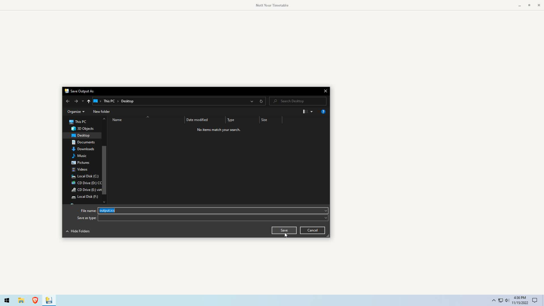The width and height of the screenshot is (544, 306).
Task: Click the Organize menu label
Action: pos(74,111)
